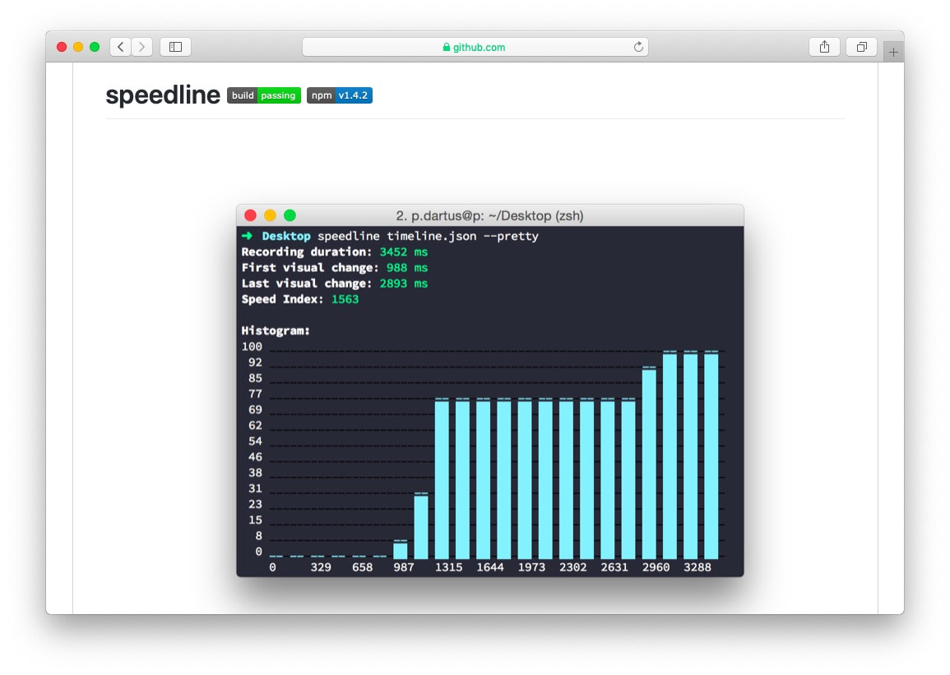The width and height of the screenshot is (950, 675).
Task: Click the 'Histogram:' label
Action: click(x=276, y=331)
